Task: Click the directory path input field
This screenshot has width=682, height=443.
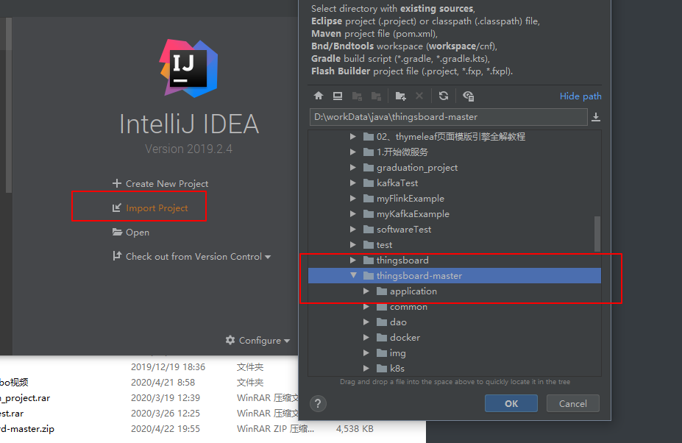Action: point(449,117)
